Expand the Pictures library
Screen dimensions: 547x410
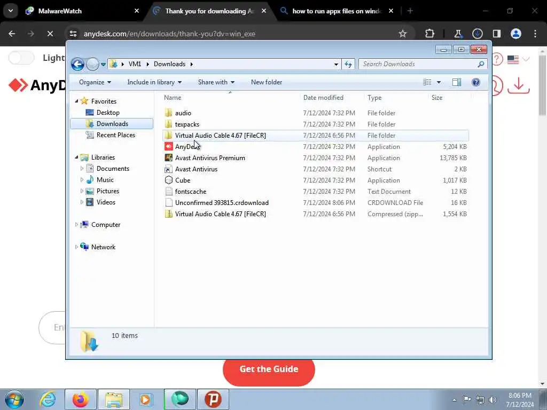(82, 191)
